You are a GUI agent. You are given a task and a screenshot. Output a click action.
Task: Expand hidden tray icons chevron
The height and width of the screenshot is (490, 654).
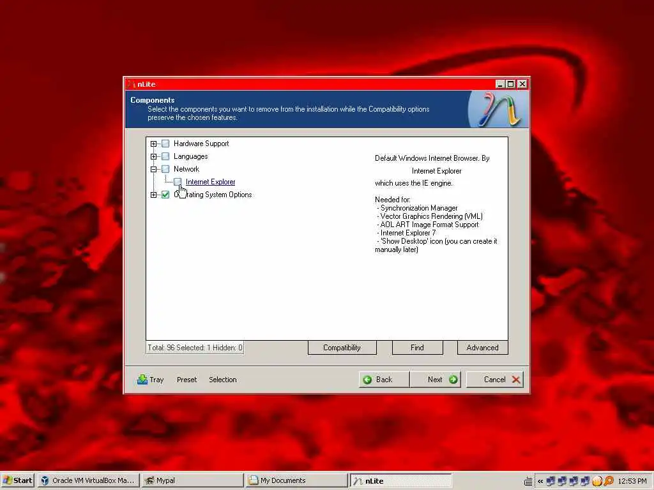pyautogui.click(x=540, y=481)
